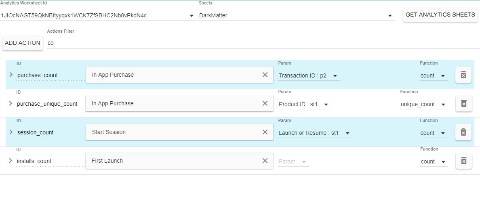Screen dimensions: 480x224
Task: Expand the purchase_unique_count row details
Action: (x=11, y=103)
